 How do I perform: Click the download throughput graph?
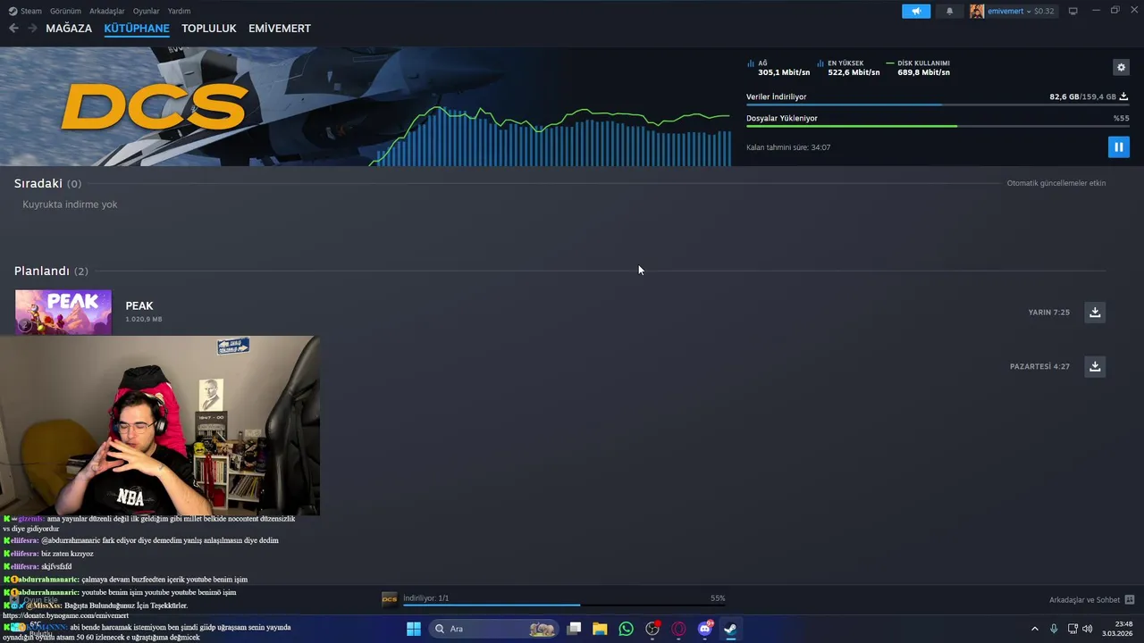click(551, 136)
